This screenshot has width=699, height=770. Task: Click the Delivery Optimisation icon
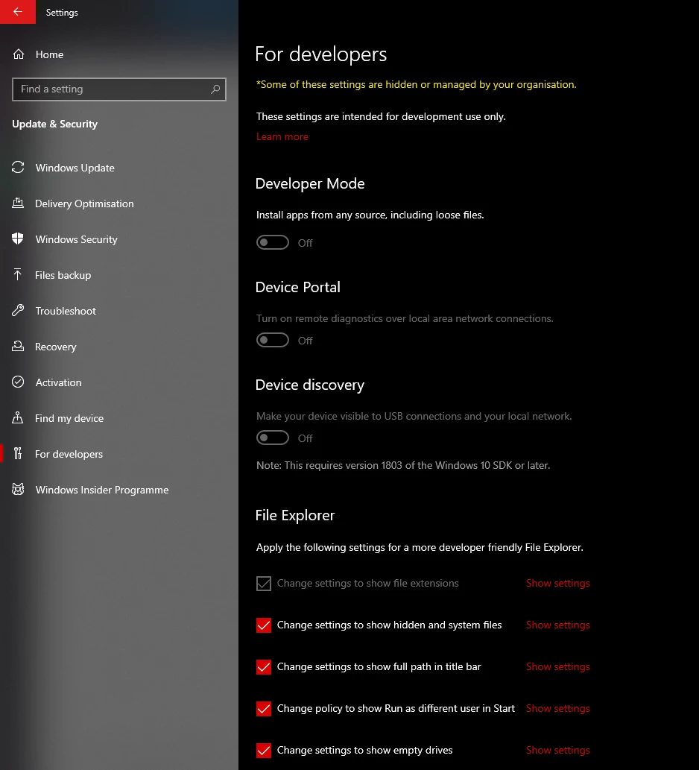click(x=18, y=203)
